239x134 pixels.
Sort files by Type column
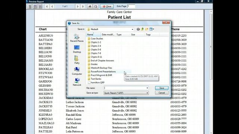123,35
